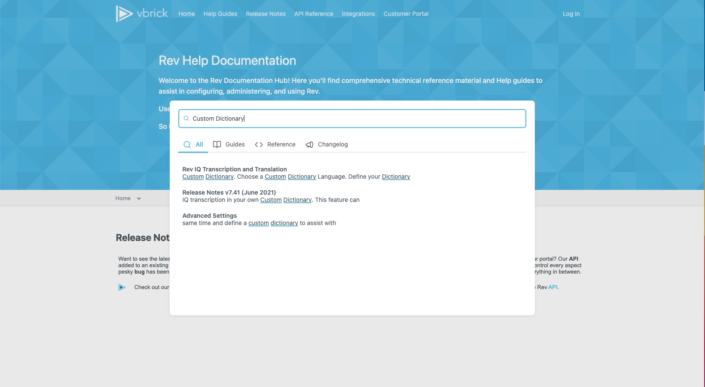Click the API link near the bottom right
Viewport: 705px width, 387px height.
point(552,287)
